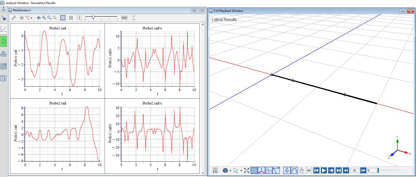416x177 pixels.
Task: Toggle the plot legend list button
Action: point(63,18)
